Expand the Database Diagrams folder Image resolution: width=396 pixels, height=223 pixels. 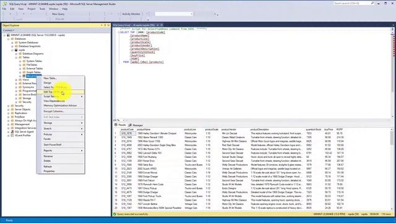tap(16, 54)
